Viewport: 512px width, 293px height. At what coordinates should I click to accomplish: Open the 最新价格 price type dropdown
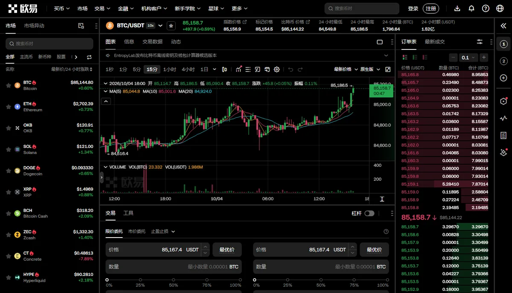[346, 70]
